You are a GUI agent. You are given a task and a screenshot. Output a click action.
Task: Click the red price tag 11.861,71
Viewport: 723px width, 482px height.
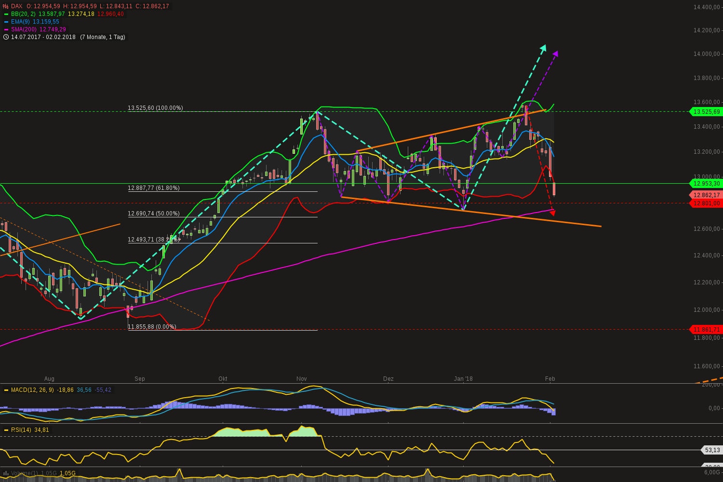707,330
